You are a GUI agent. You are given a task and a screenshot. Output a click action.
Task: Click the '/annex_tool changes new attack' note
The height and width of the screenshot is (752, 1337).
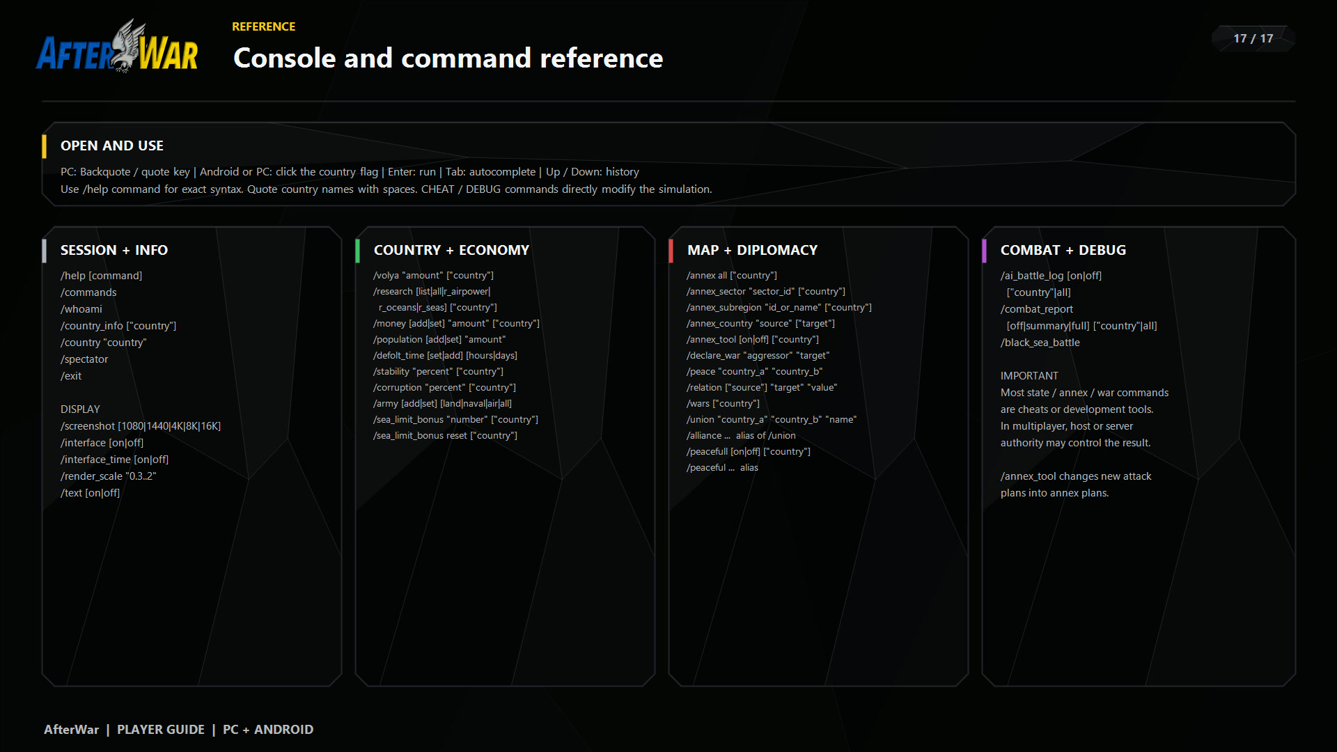point(1076,476)
